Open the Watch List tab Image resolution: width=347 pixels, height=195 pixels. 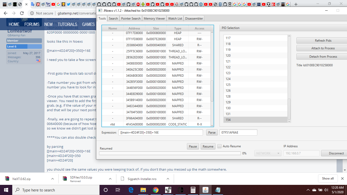175,18
